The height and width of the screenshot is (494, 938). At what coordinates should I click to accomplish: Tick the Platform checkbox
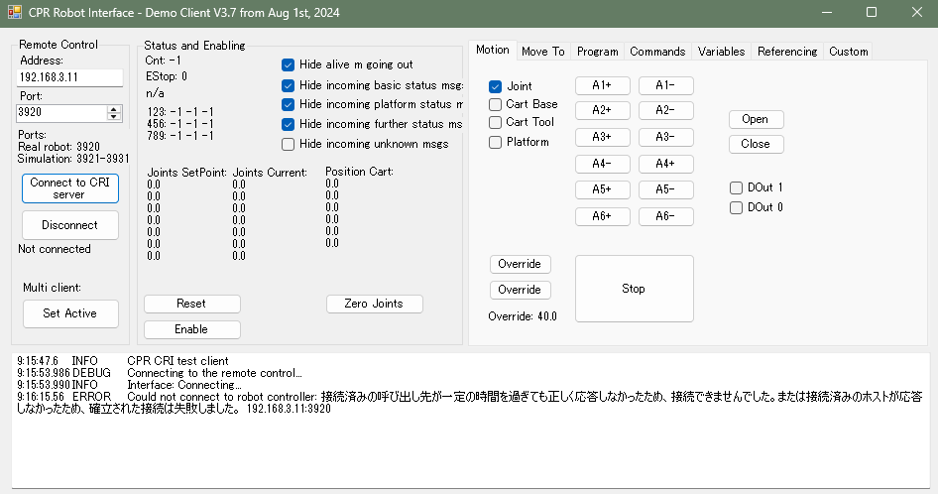496,142
